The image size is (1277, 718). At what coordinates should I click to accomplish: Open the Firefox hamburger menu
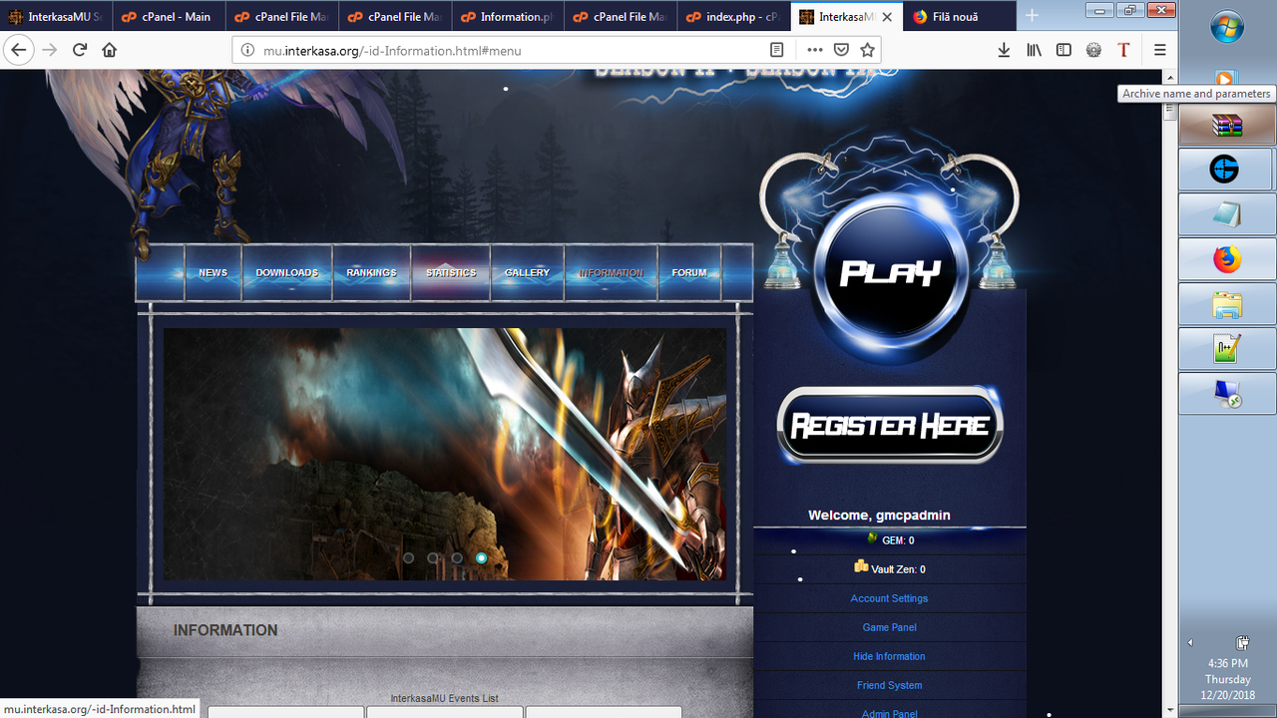pos(1159,50)
